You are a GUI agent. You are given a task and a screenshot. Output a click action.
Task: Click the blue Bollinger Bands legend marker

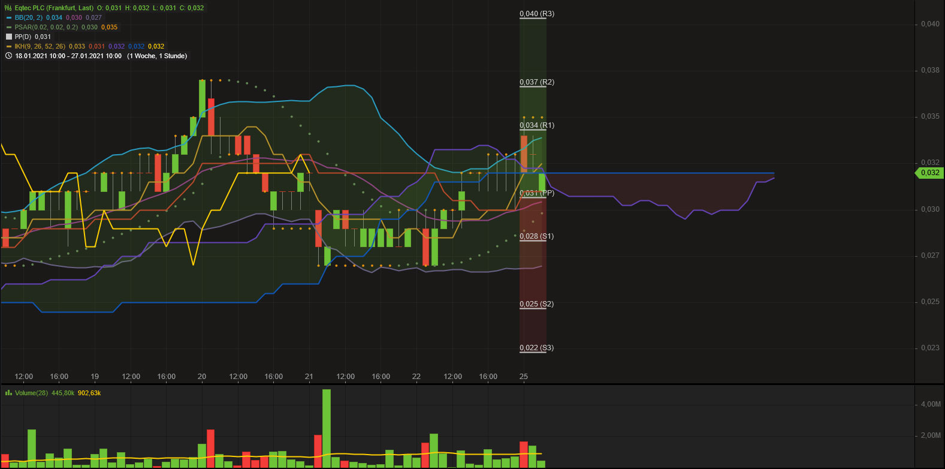tap(8, 18)
